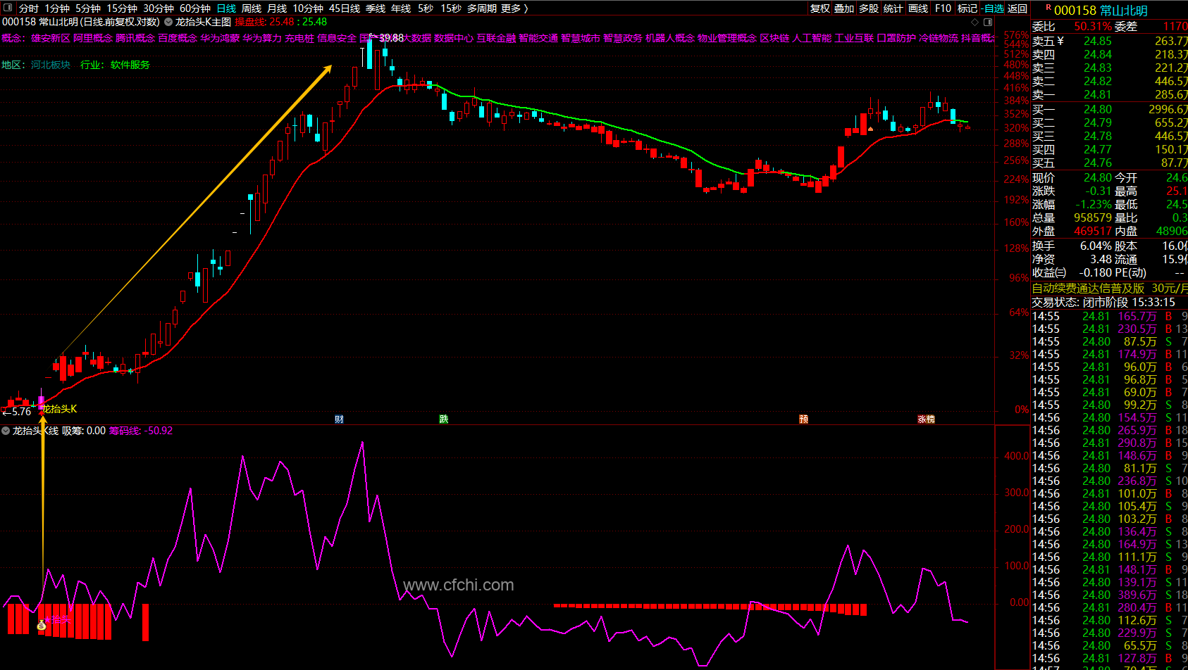
Task: Open the 百度概念 concept link
Action: tap(178, 38)
